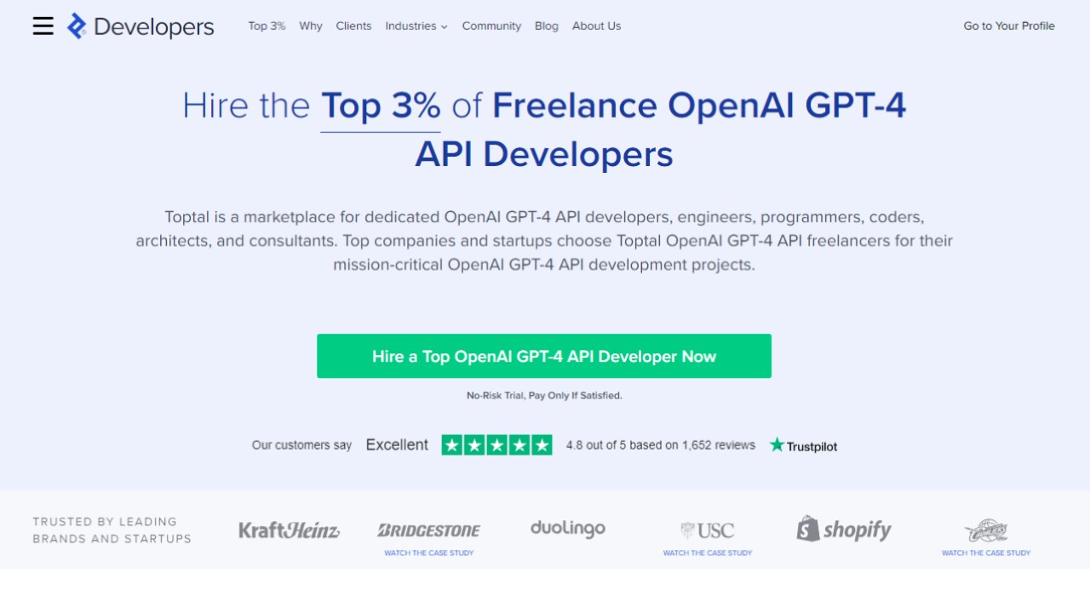
Task: Click Our customers say text
Action: click(301, 445)
